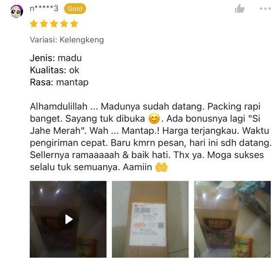279x260 pixels.
Task: Open reviewer's cartoon avatar profile picture
Action: 17,11
